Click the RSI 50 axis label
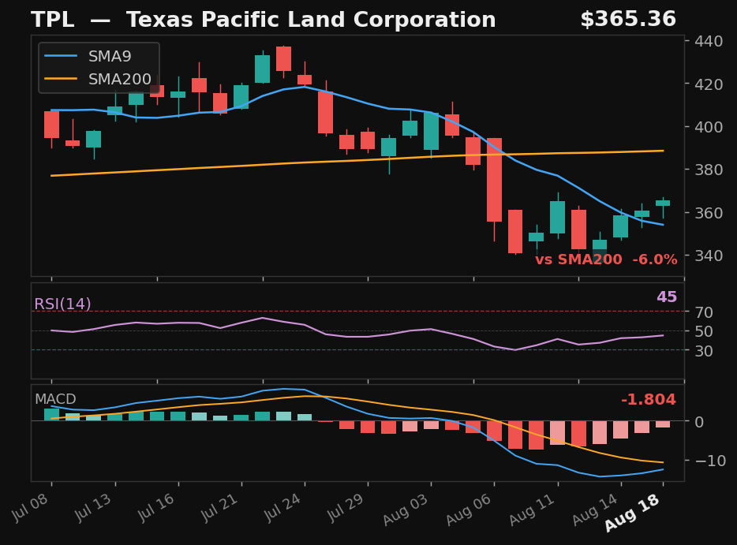The width and height of the screenshot is (737, 545). (x=704, y=332)
